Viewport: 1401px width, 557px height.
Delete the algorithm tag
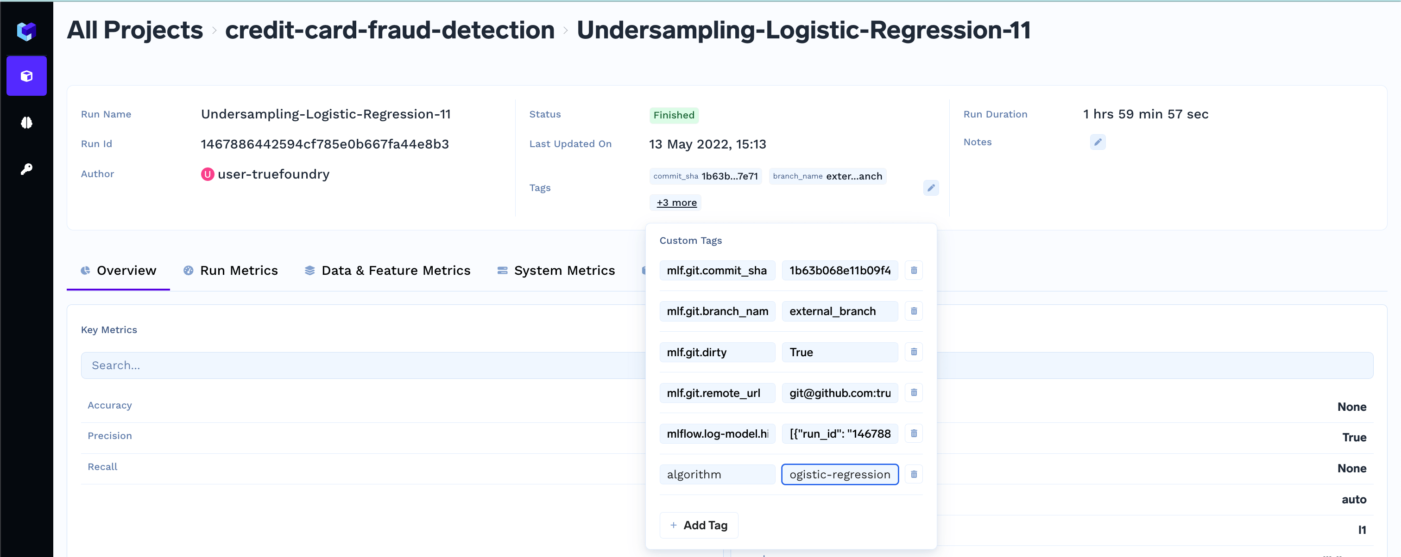[914, 475]
